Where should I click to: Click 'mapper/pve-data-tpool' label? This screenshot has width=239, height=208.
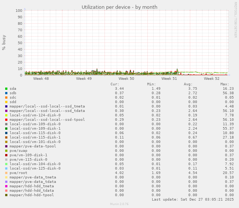click(33, 146)
